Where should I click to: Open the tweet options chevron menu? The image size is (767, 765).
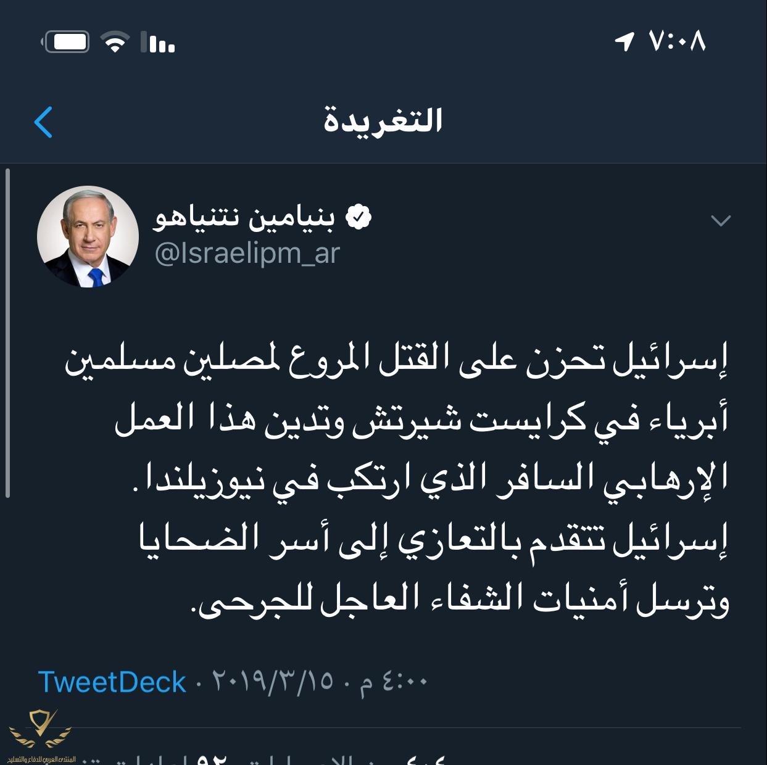pos(721,220)
